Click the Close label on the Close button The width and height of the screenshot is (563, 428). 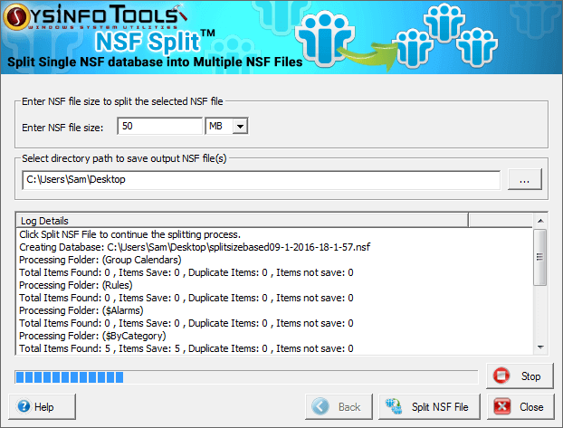[x=531, y=407]
